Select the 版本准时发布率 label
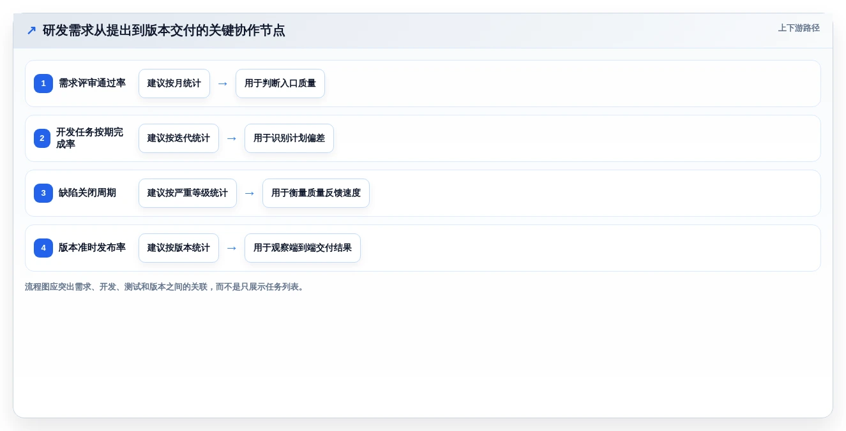 point(92,248)
